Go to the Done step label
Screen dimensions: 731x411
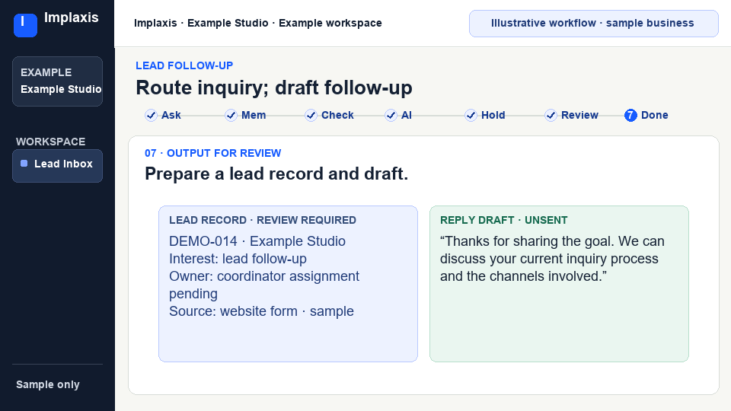click(x=655, y=115)
